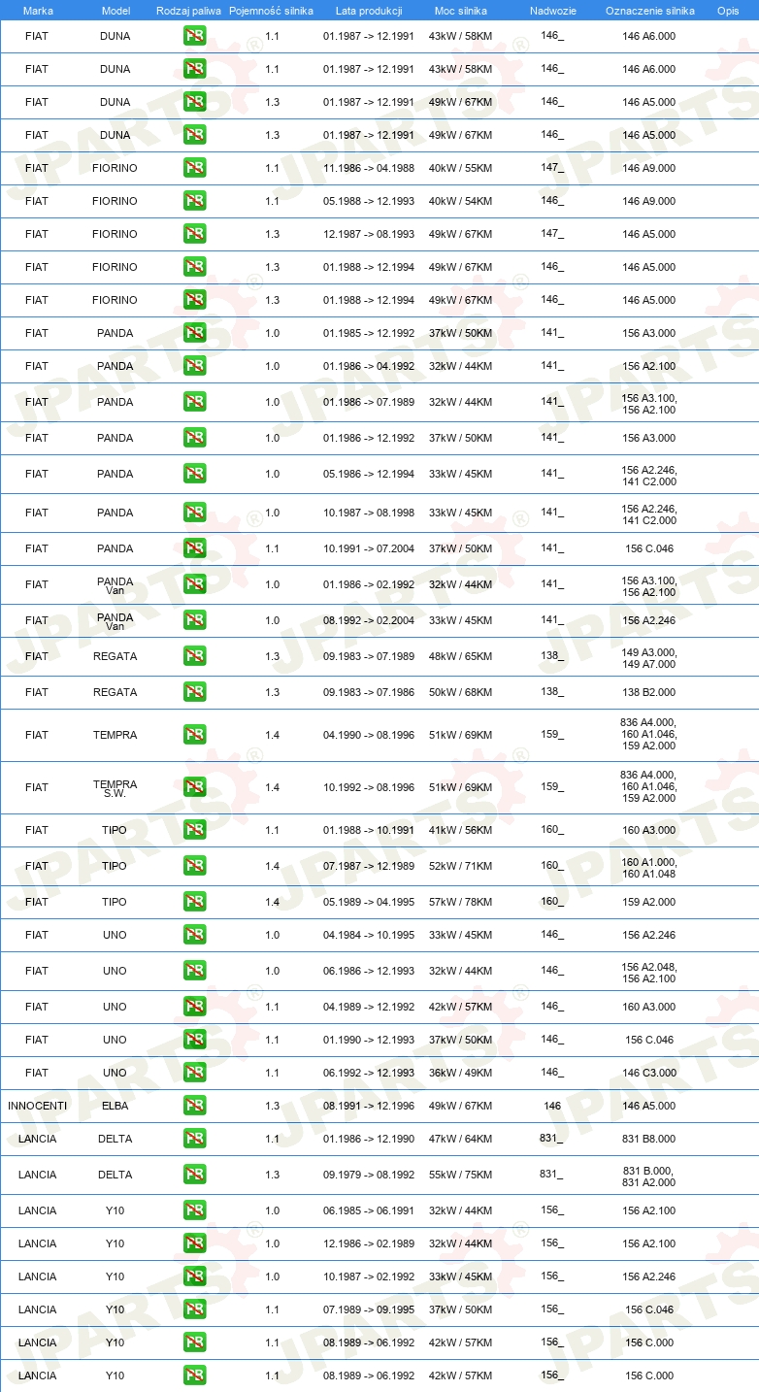This screenshot has width=759, height=1392.
Task: Click production dates 12.1986 -> 02.1989
Action: [369, 1243]
